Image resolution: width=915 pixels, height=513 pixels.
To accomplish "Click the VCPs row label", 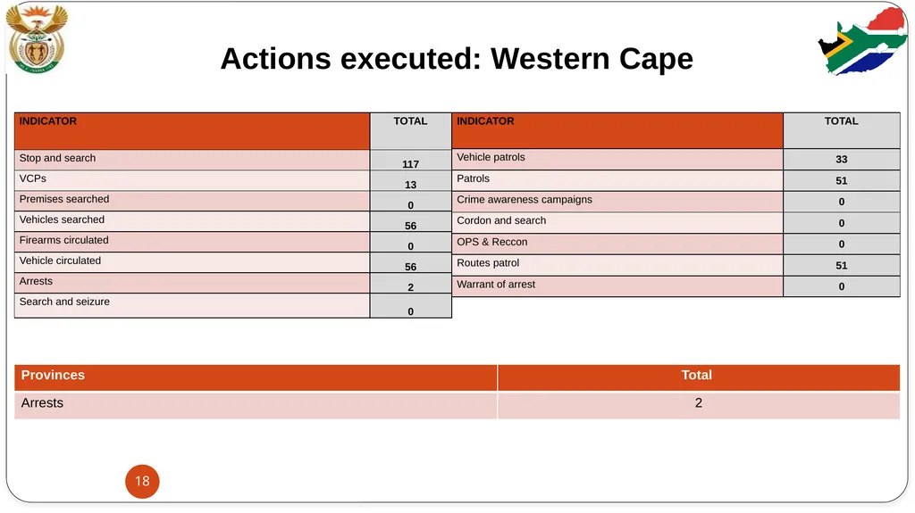I will coord(33,178).
